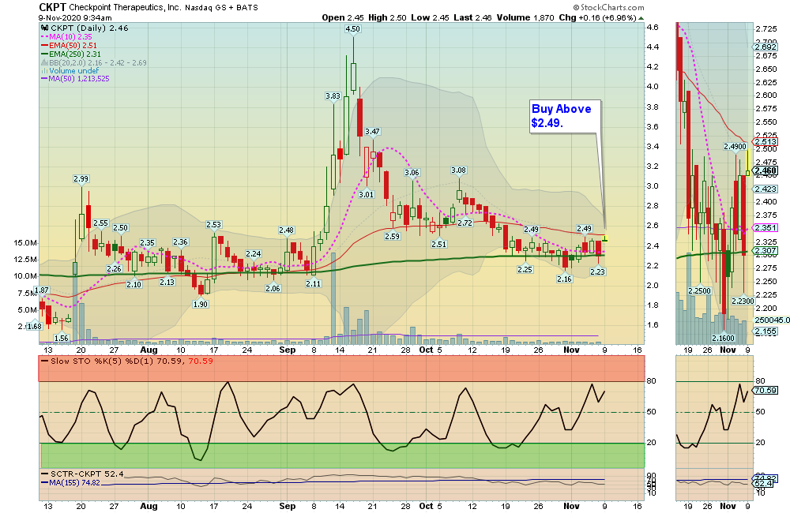Click the Nasdaq GS + BATS exchange label

click(221, 8)
